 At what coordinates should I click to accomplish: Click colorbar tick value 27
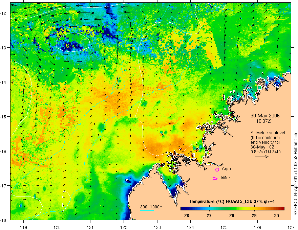pyautogui.click(x=209, y=215)
